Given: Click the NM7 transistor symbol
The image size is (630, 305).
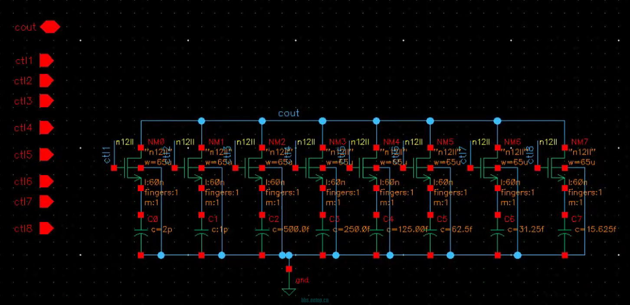Looking at the screenshot, I should tap(558, 168).
